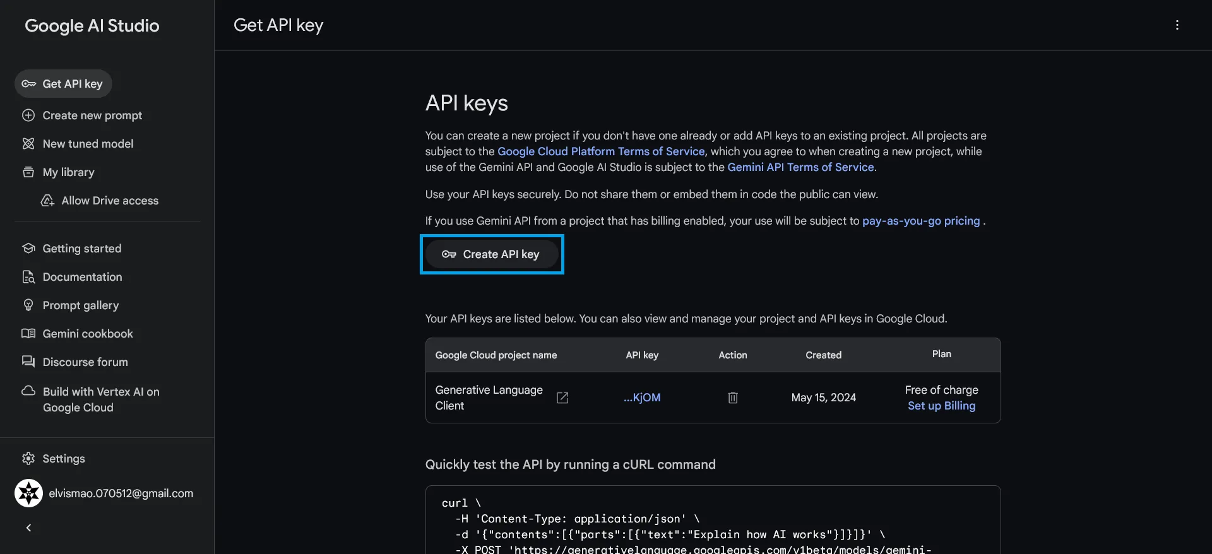This screenshot has height=554, width=1212.
Task: Click the key icon beside Get API key
Action: [28, 84]
